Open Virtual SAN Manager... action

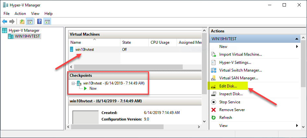click(239, 78)
